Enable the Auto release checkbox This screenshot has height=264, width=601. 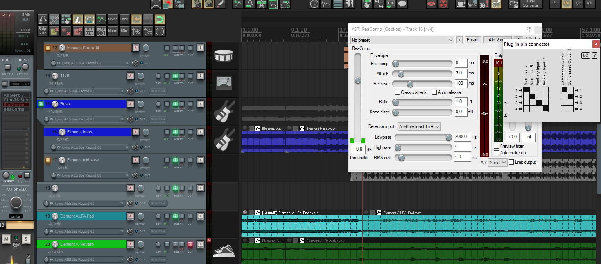[434, 92]
